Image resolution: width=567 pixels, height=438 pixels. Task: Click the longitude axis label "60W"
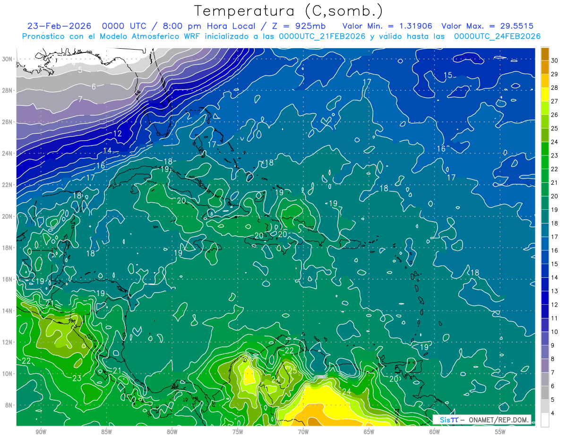point(435,432)
